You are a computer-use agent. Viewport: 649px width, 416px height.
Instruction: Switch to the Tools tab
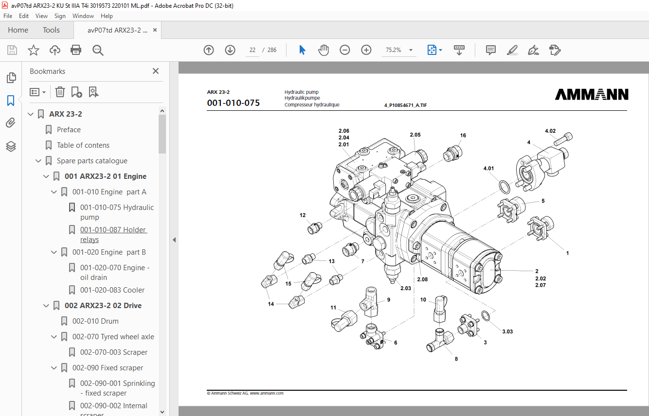pos(51,30)
